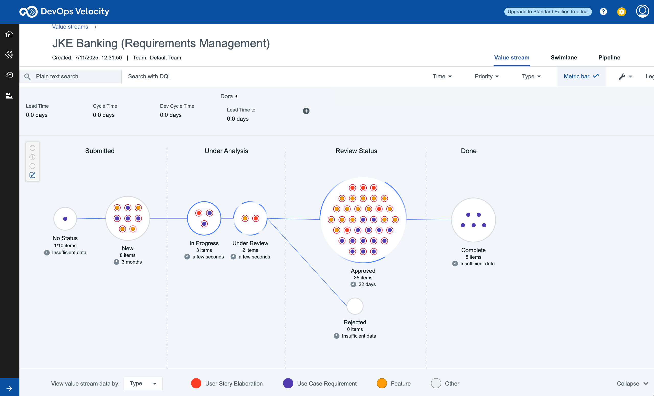
Task: Click the Other gray legend swatch
Action: (436, 383)
